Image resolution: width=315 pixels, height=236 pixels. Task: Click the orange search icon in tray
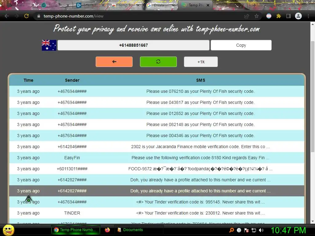pos(231,230)
